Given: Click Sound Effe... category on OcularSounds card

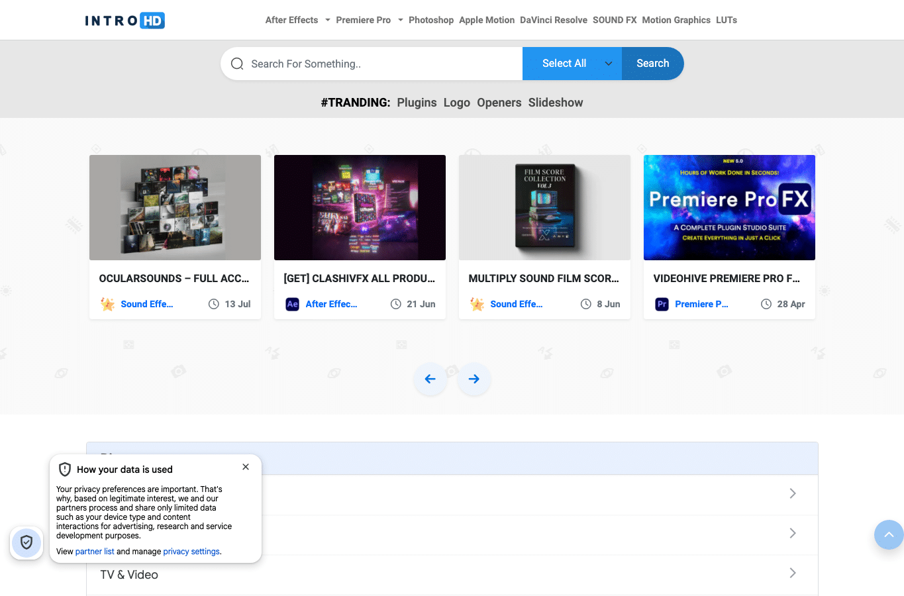Looking at the screenshot, I should click(x=147, y=304).
